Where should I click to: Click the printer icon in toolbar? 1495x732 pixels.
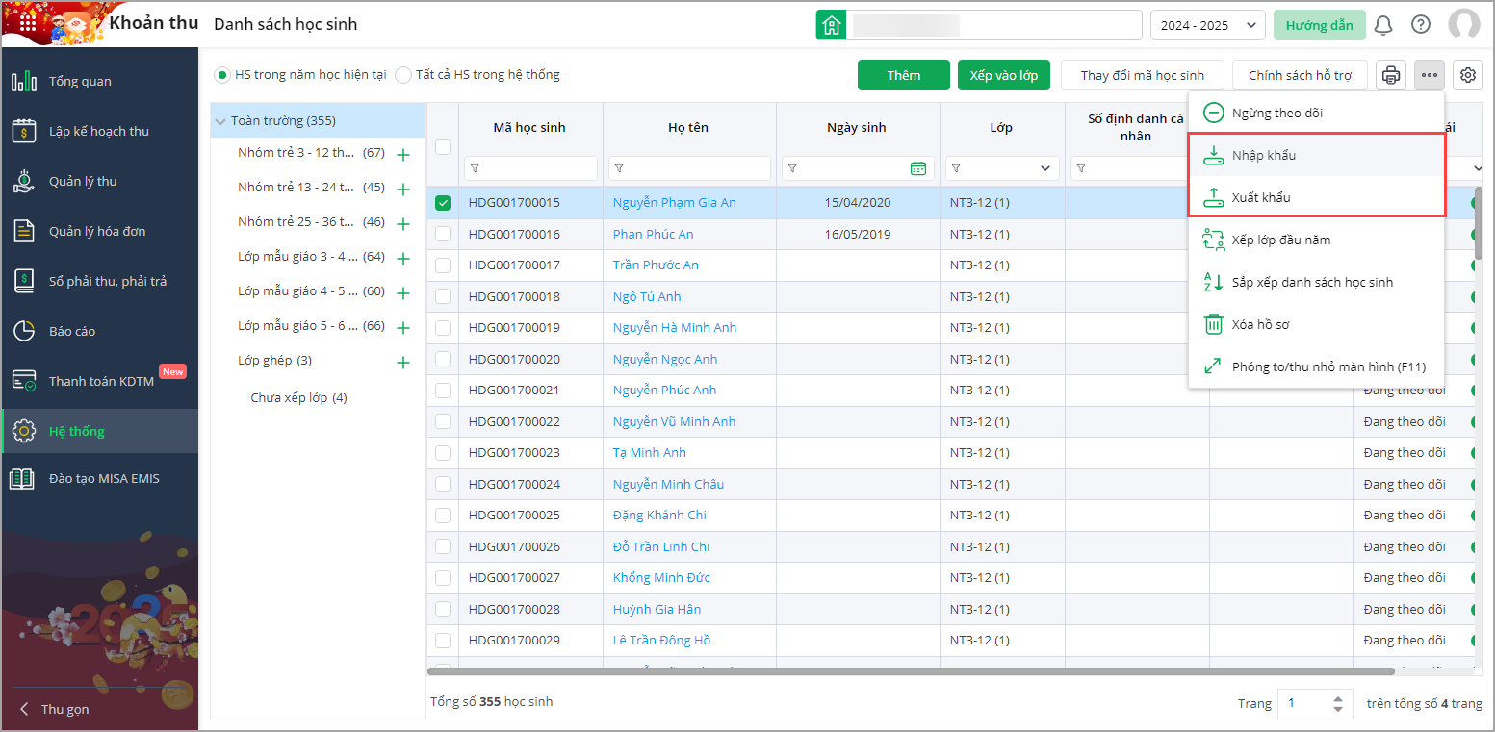coord(1391,75)
